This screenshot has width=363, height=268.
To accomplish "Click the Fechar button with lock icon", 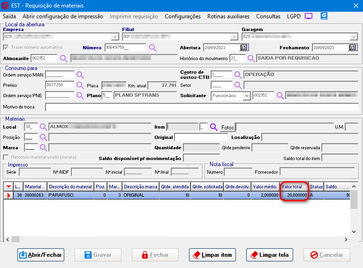I will [155, 255].
